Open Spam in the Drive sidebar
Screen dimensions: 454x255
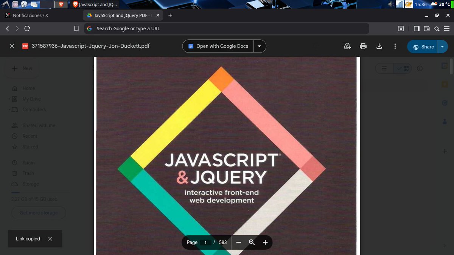tap(28, 163)
